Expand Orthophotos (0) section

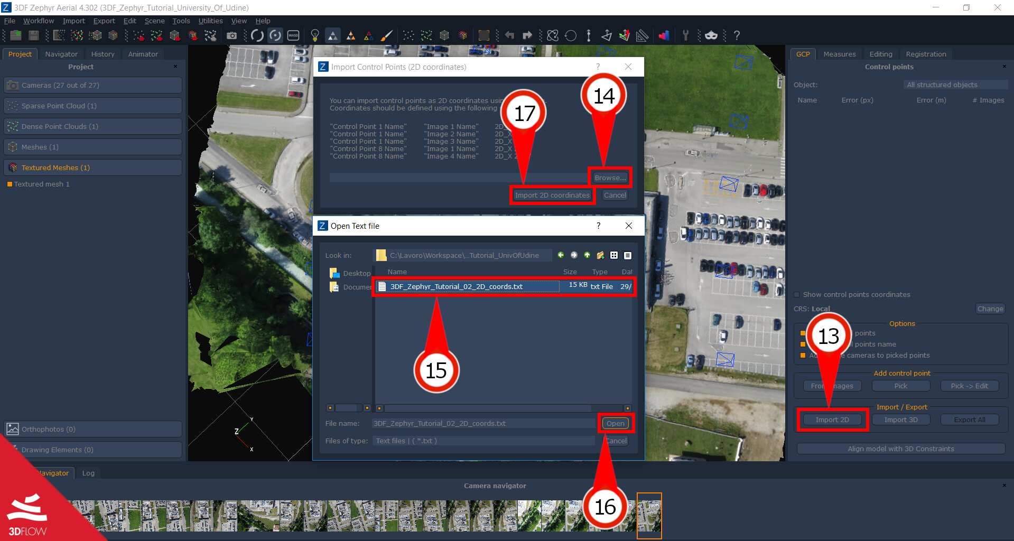pos(93,429)
